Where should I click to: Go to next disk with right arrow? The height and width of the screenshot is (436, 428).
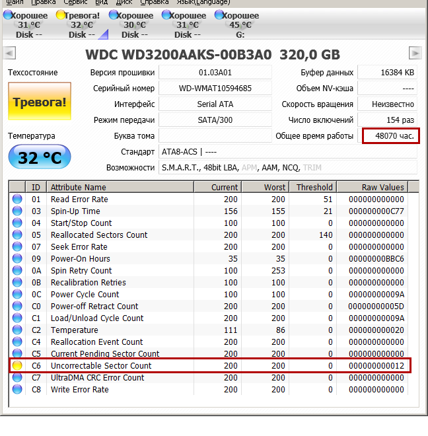(x=415, y=53)
